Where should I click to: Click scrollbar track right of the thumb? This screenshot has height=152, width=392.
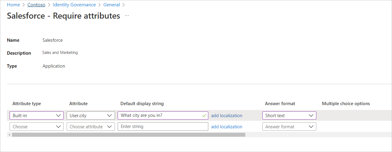coord(315,135)
